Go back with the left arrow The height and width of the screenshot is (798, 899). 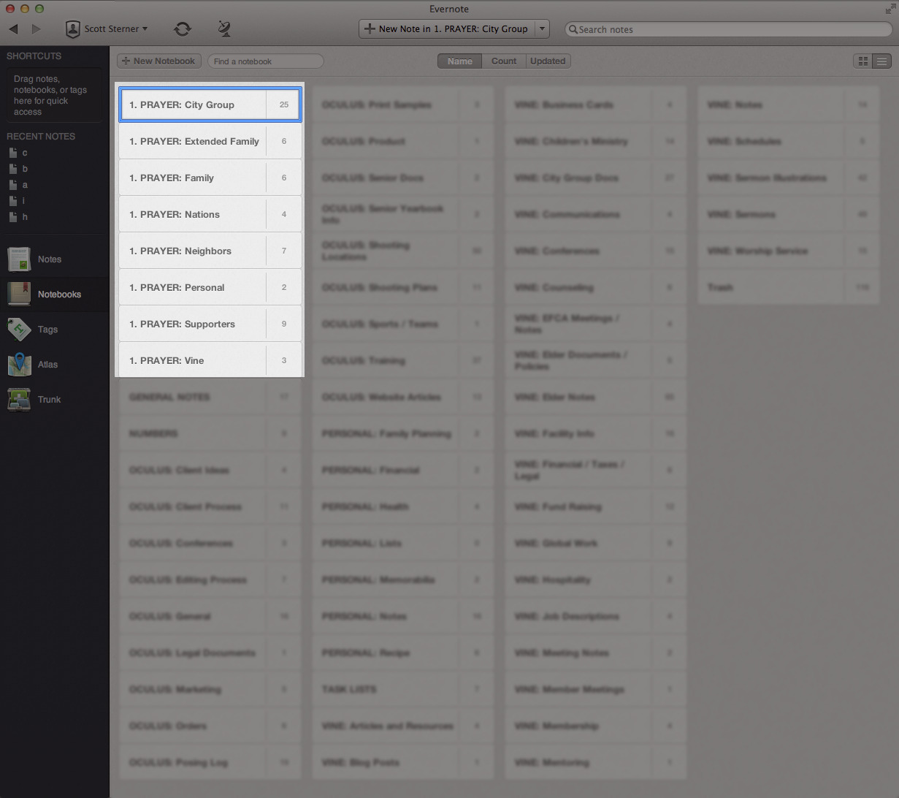(13, 29)
